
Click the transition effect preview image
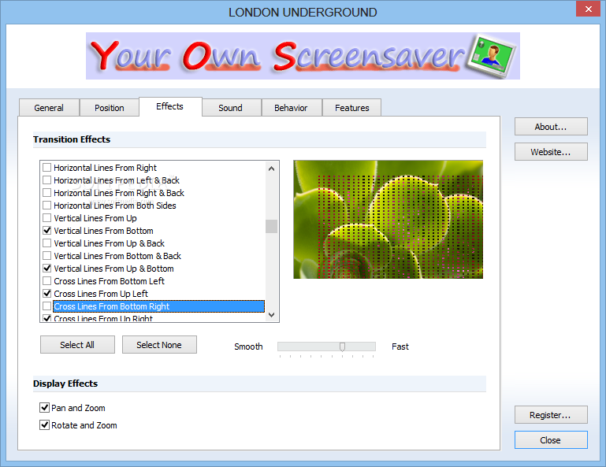[x=388, y=220]
